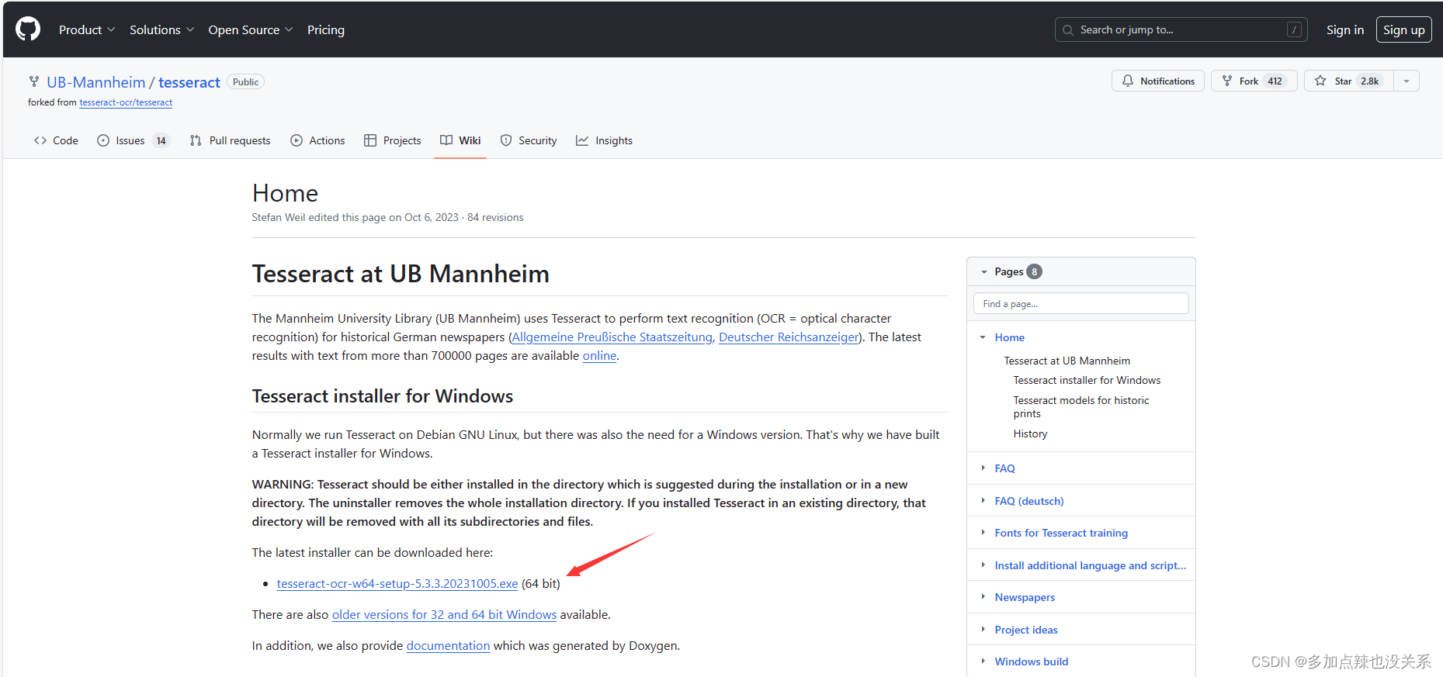Jump to Tesseract at UB Mannheim section

[x=1067, y=361]
